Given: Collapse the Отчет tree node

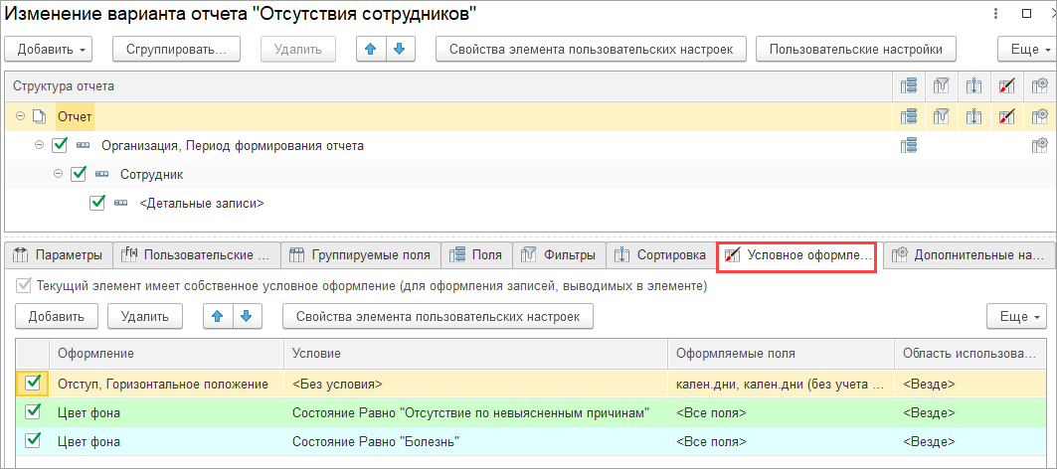Looking at the screenshot, I should coord(21,117).
